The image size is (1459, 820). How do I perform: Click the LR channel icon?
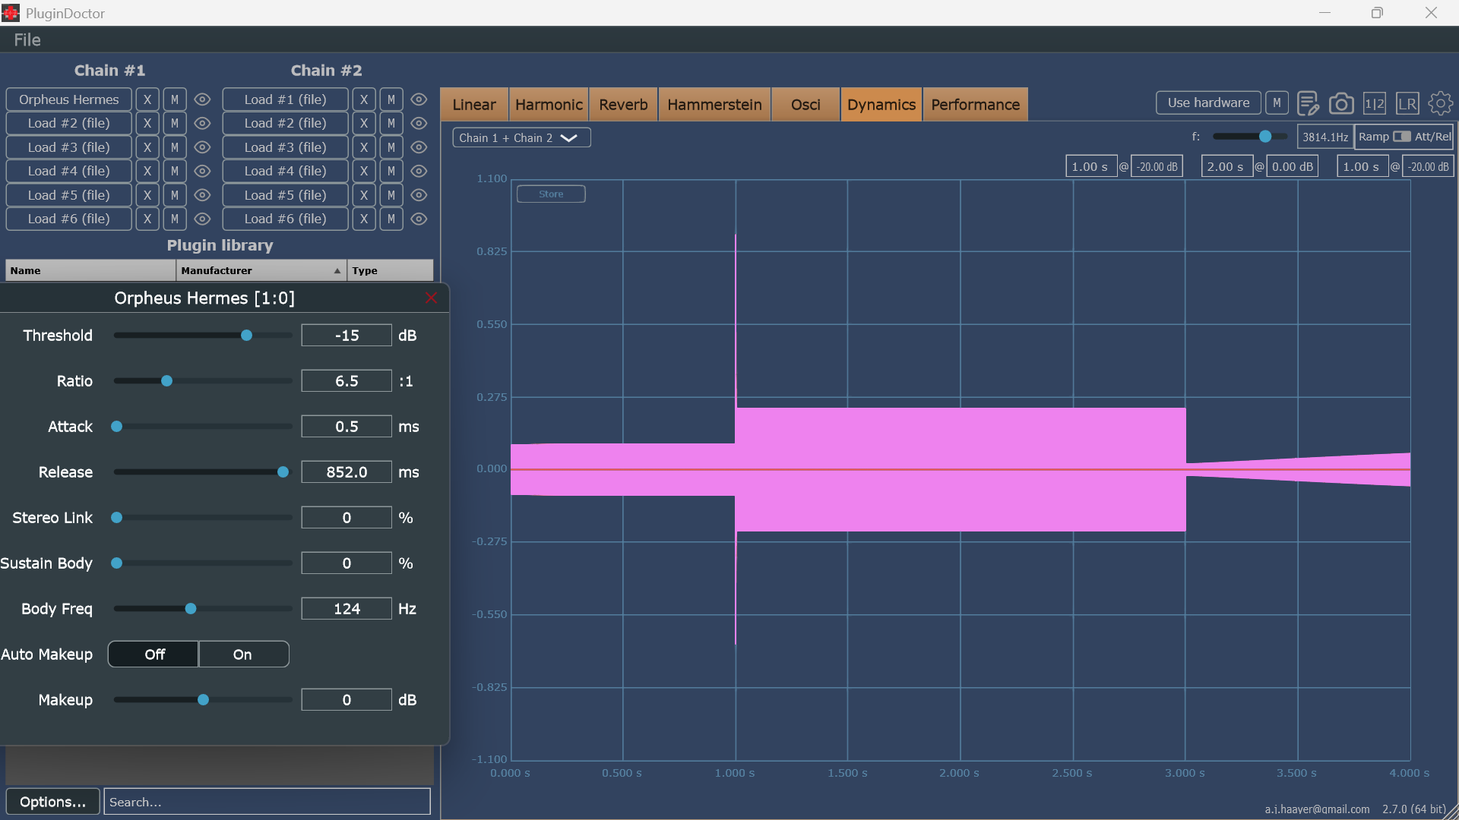click(1407, 103)
